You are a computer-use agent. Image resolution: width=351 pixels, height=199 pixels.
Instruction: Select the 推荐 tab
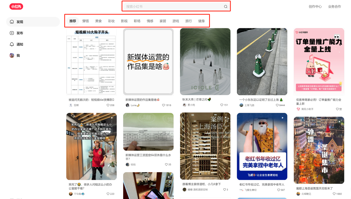point(73,21)
